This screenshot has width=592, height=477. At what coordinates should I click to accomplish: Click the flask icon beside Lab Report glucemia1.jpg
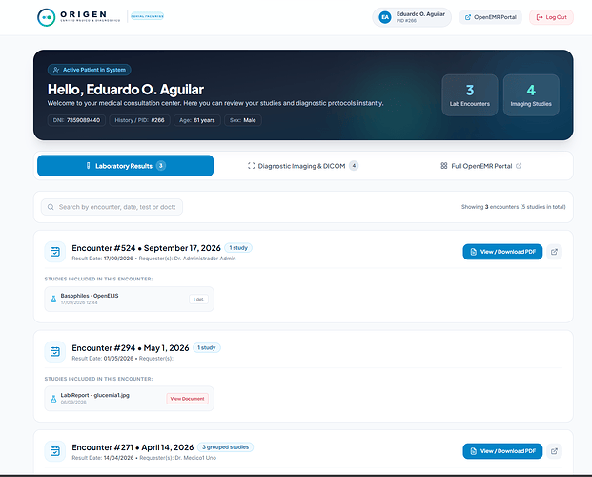pyautogui.click(x=53, y=399)
